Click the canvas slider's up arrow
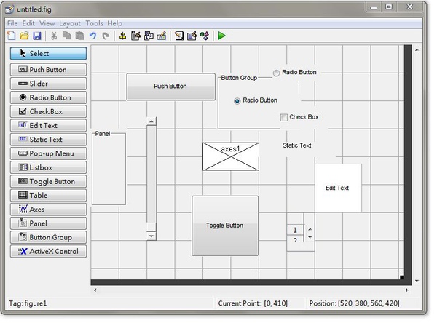Screen dimensions: 437x323 [151, 121]
